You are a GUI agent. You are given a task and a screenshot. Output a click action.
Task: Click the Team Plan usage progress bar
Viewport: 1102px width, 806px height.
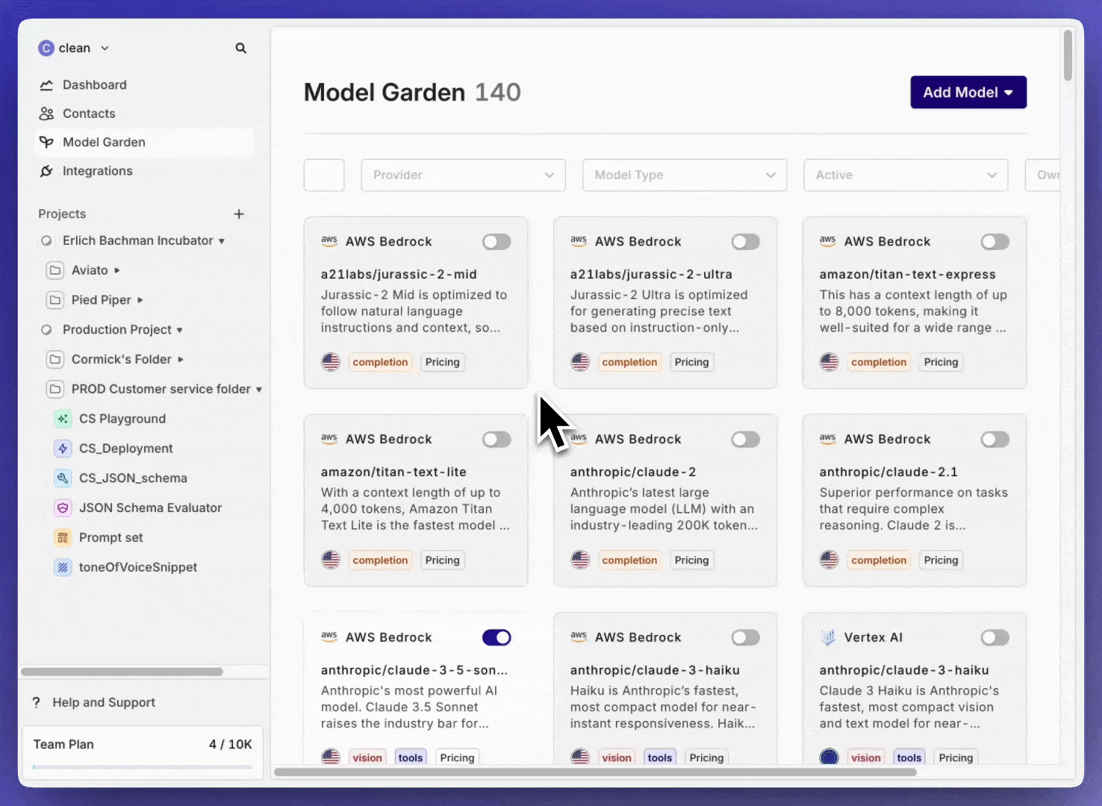143,766
